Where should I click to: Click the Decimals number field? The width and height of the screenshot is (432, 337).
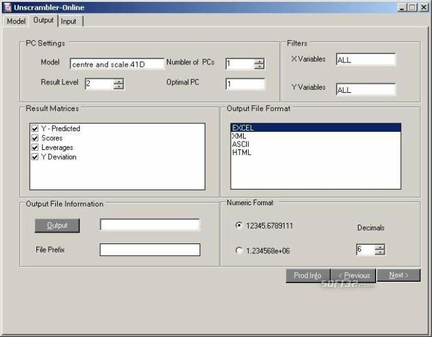366,249
